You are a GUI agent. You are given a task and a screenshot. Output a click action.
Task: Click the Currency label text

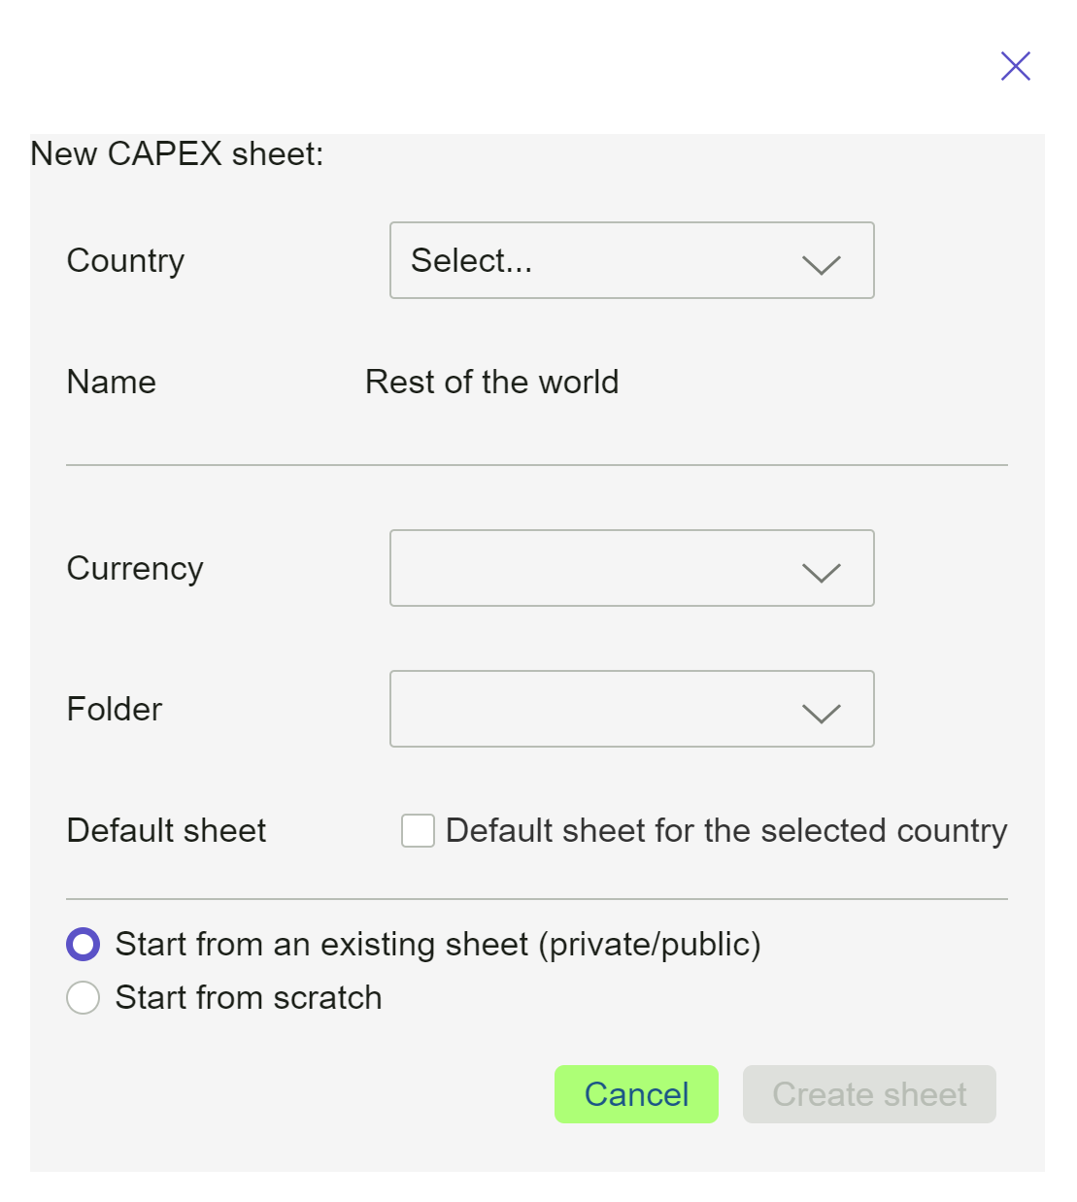134,568
